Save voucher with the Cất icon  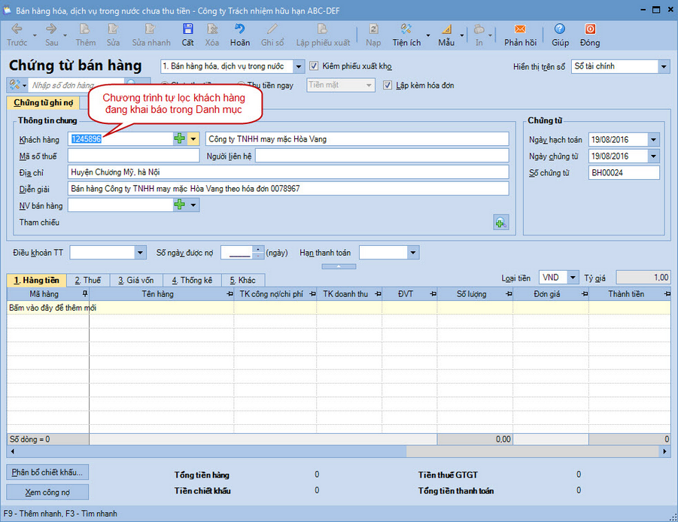[x=187, y=29]
